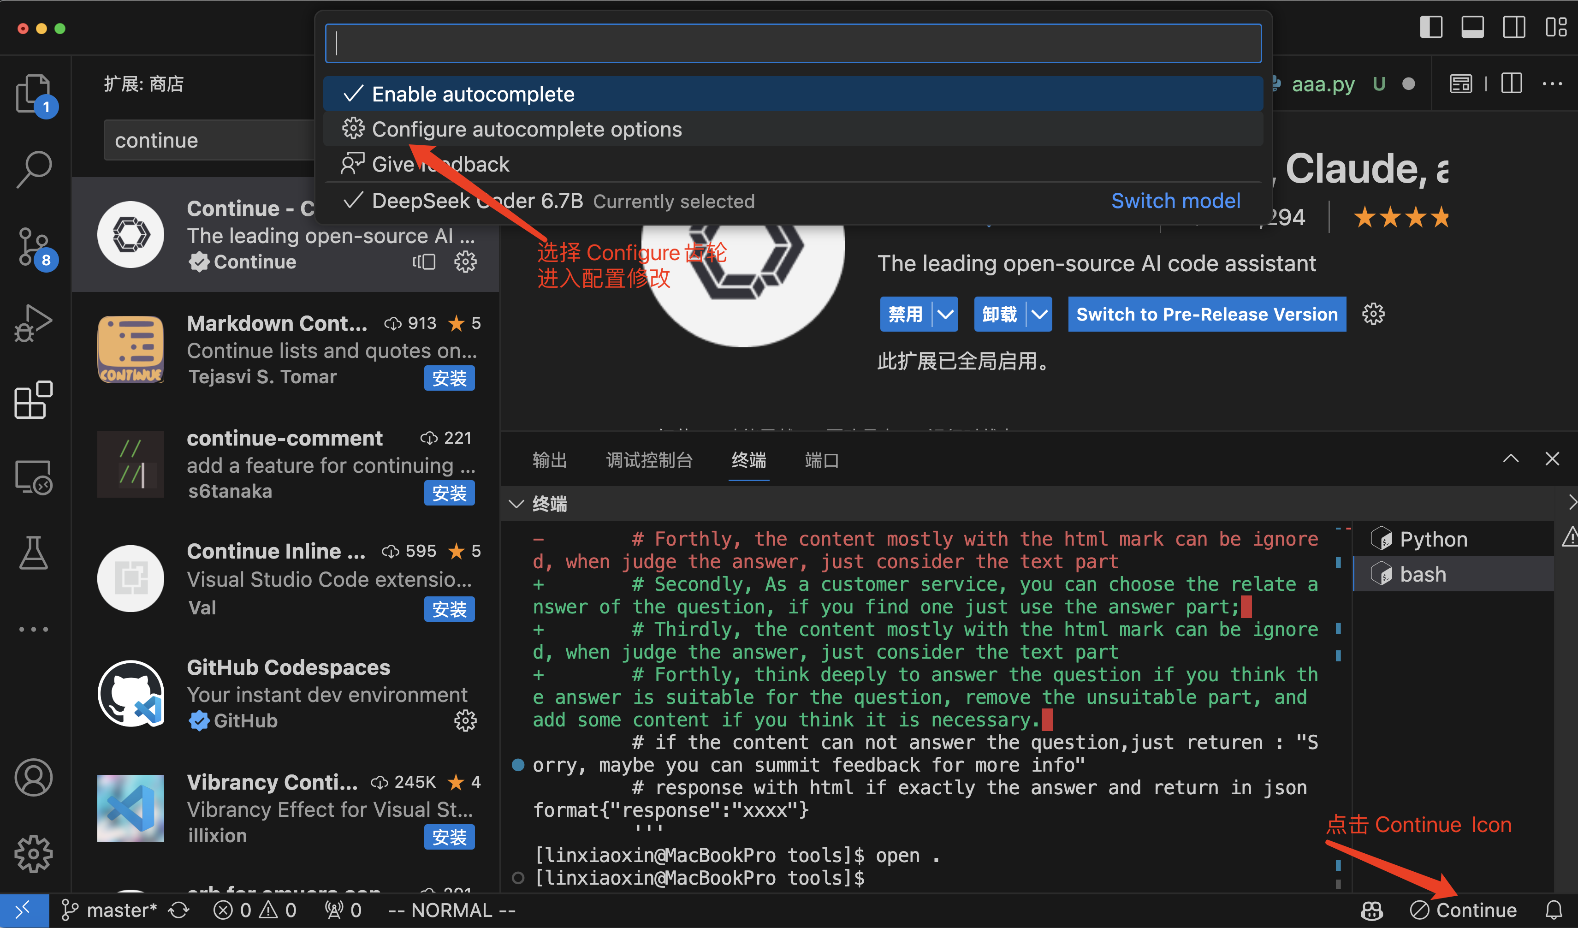The width and height of the screenshot is (1578, 928).
Task: Open Remote Explorer in activity bar
Action: 33,476
